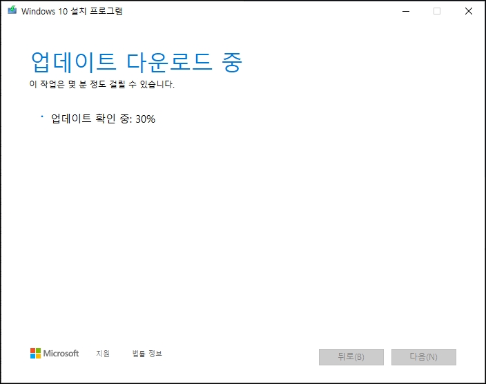The image size is (486, 384).
Task: Click the '이 작업은 몇 분 정도 걸릴 수 있습니다.' text
Action: (102, 84)
